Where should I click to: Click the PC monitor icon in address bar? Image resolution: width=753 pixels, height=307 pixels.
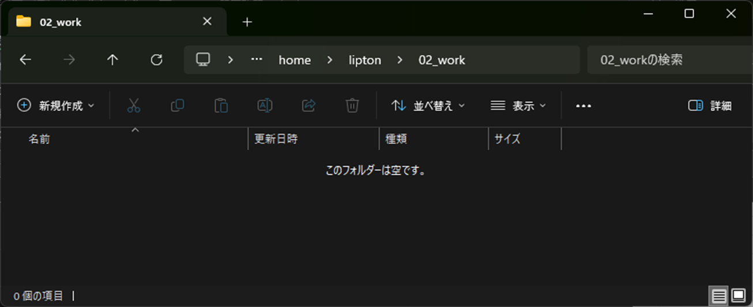[x=203, y=59]
